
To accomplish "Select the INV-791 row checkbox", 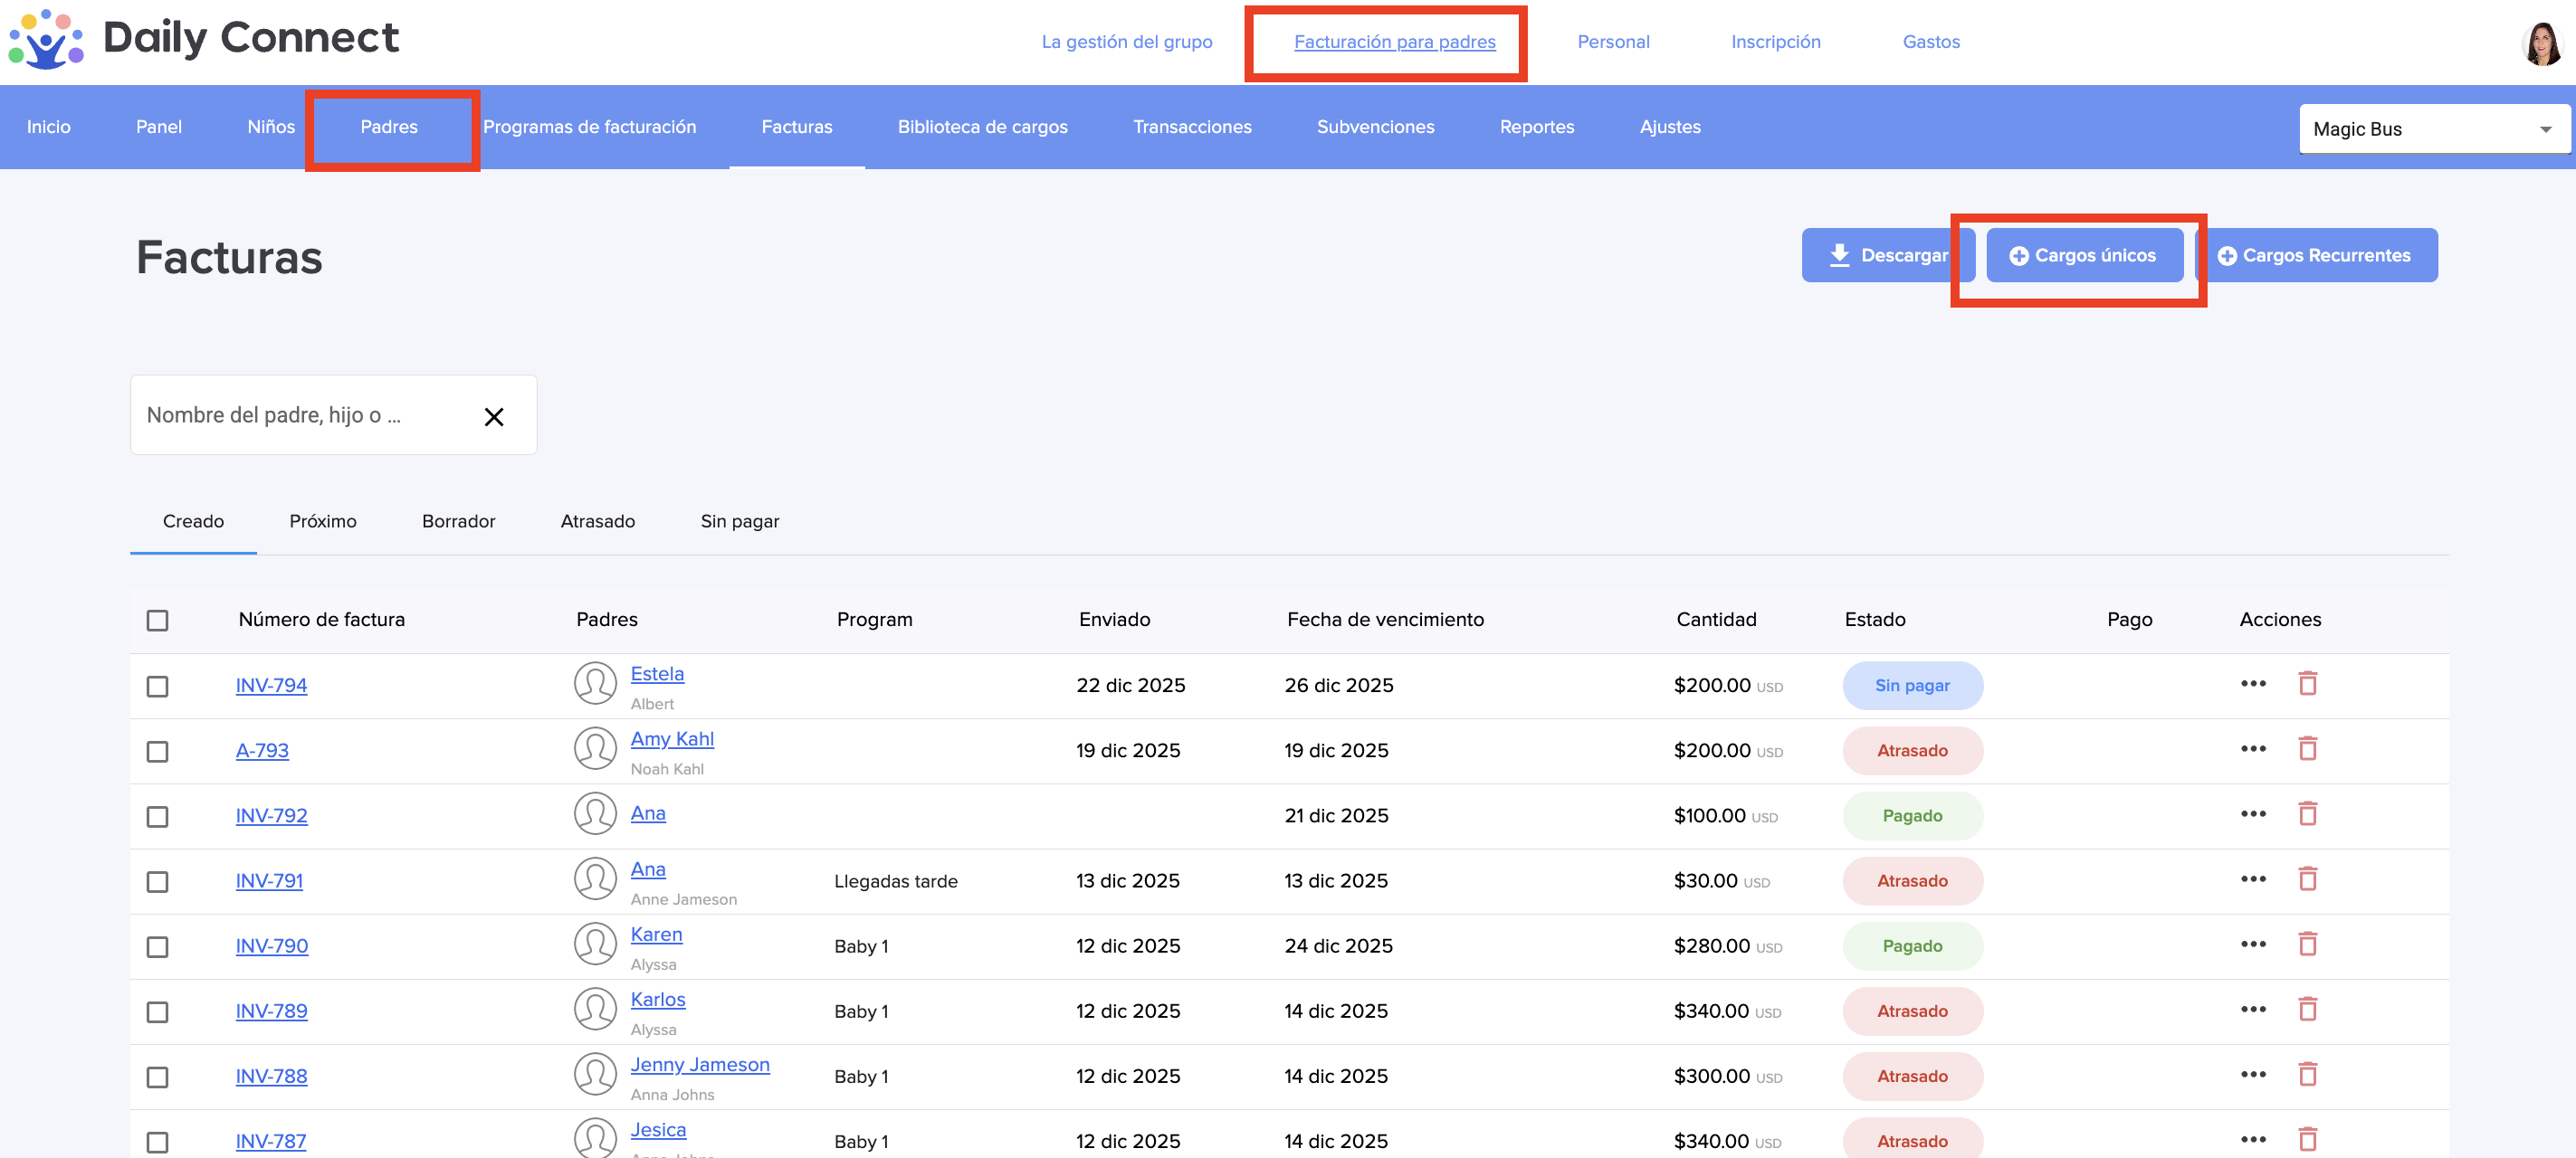I will click(x=157, y=881).
